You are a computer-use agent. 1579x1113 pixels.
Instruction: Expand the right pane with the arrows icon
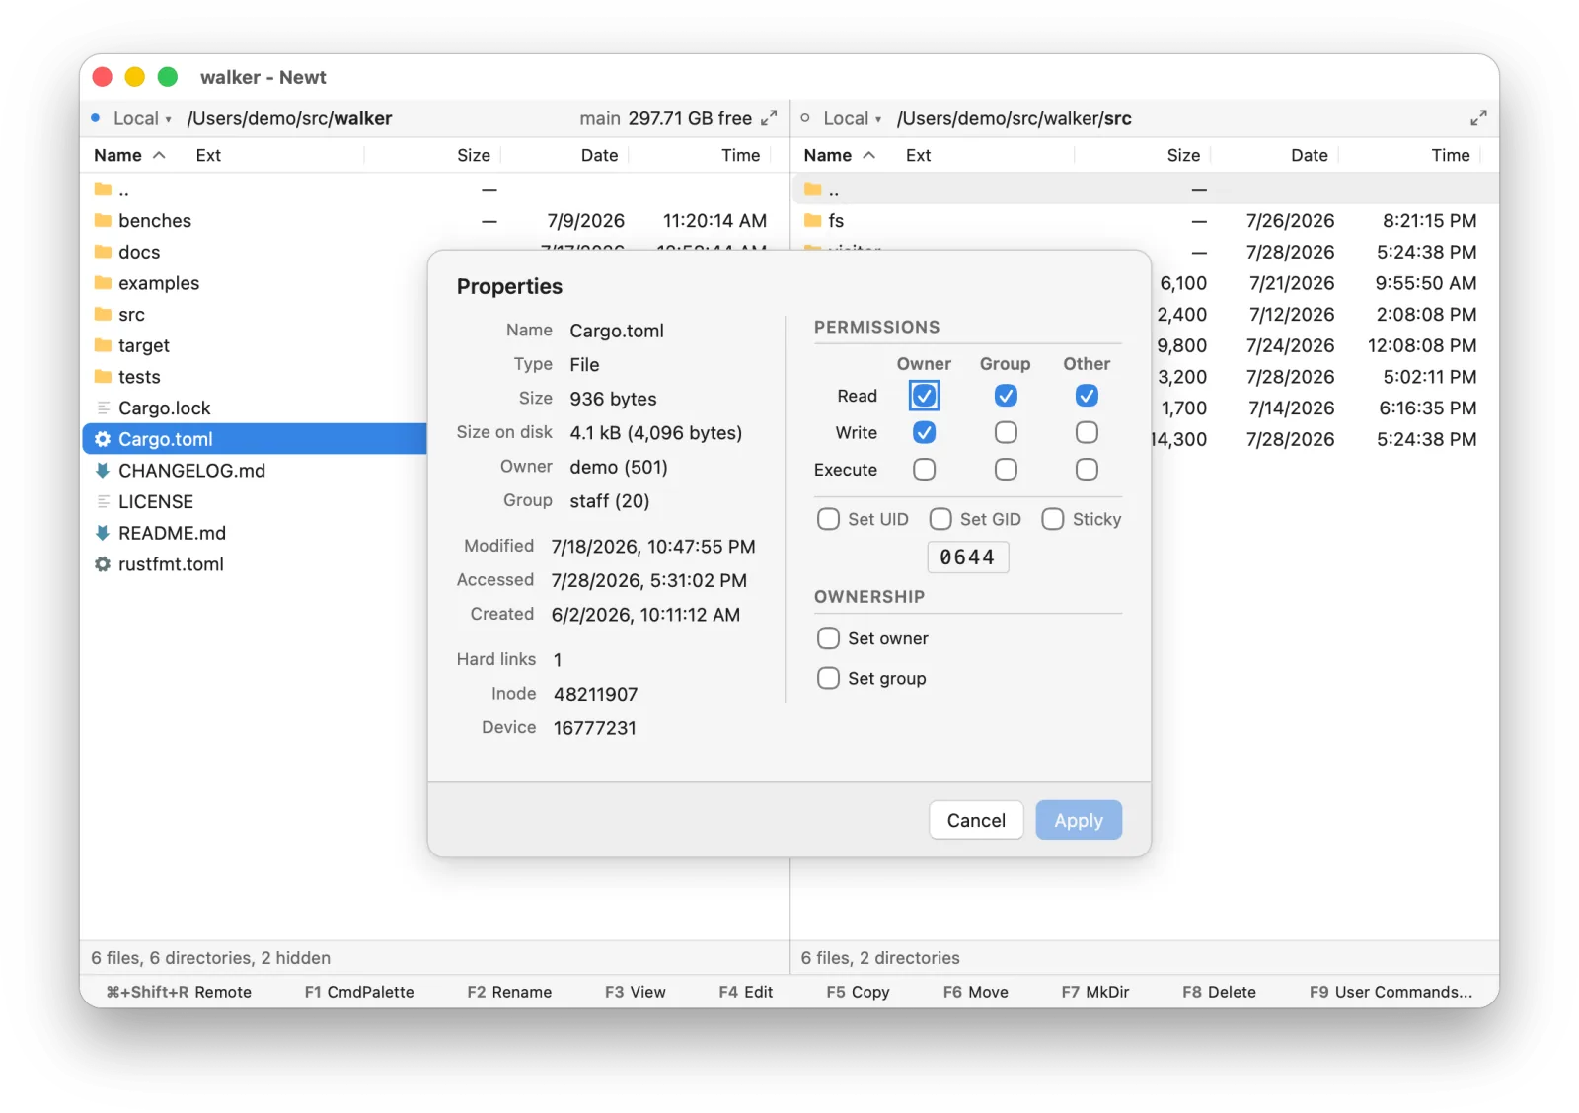[1478, 118]
